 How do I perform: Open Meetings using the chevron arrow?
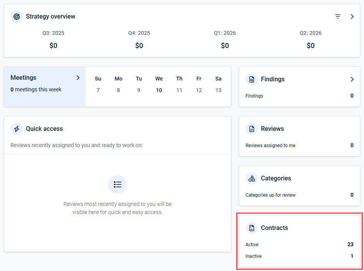pos(78,78)
